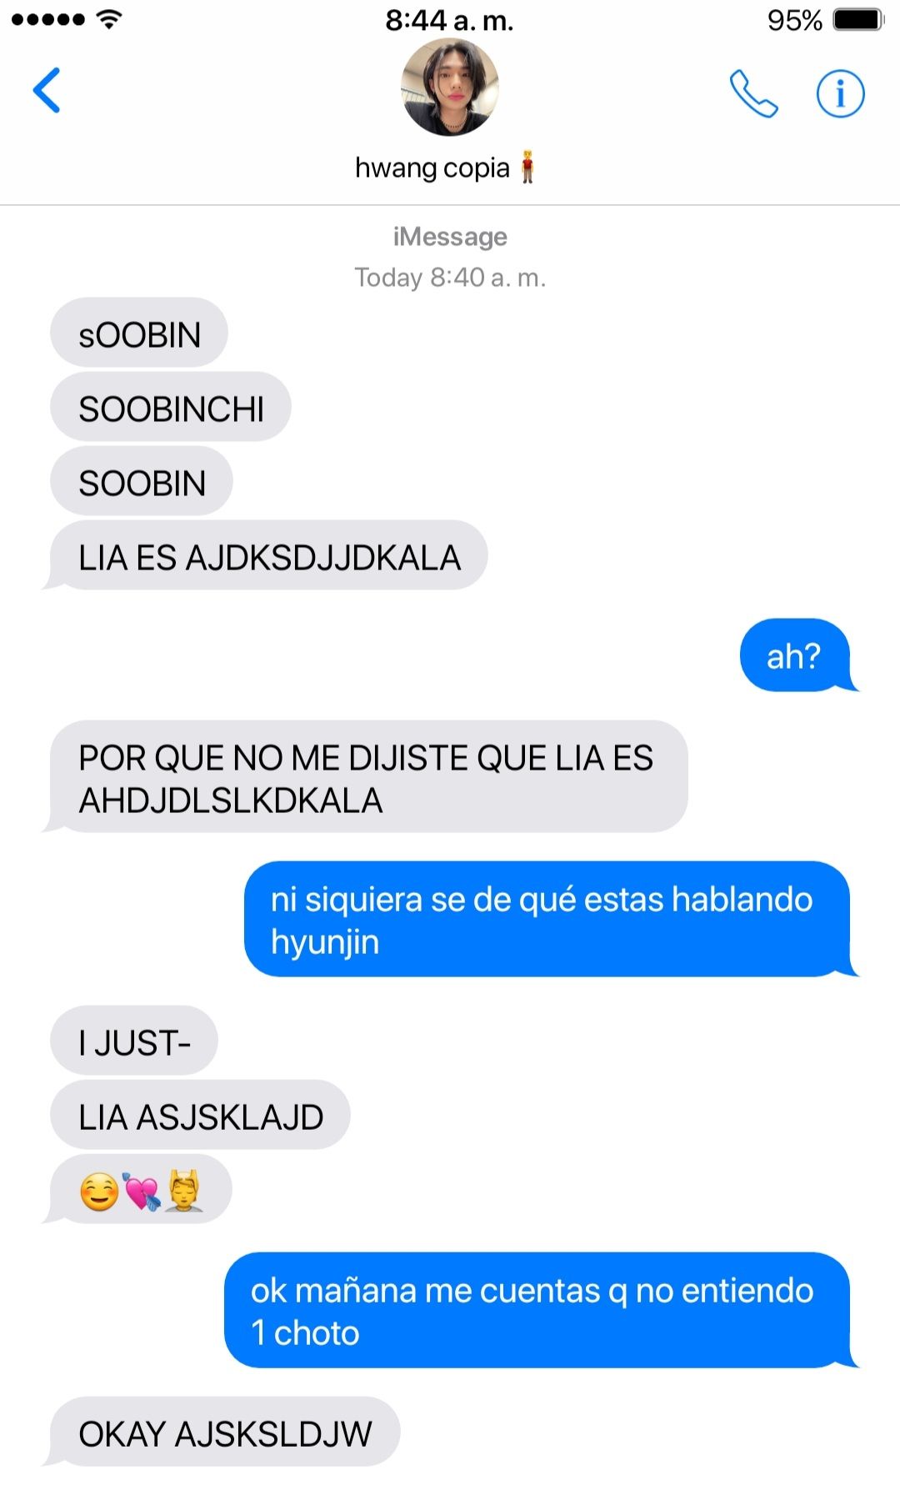The image size is (900, 1490).
Task: Call contact with phone icon
Action: click(x=753, y=93)
